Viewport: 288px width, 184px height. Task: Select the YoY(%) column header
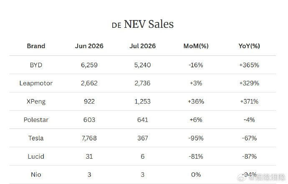click(249, 46)
